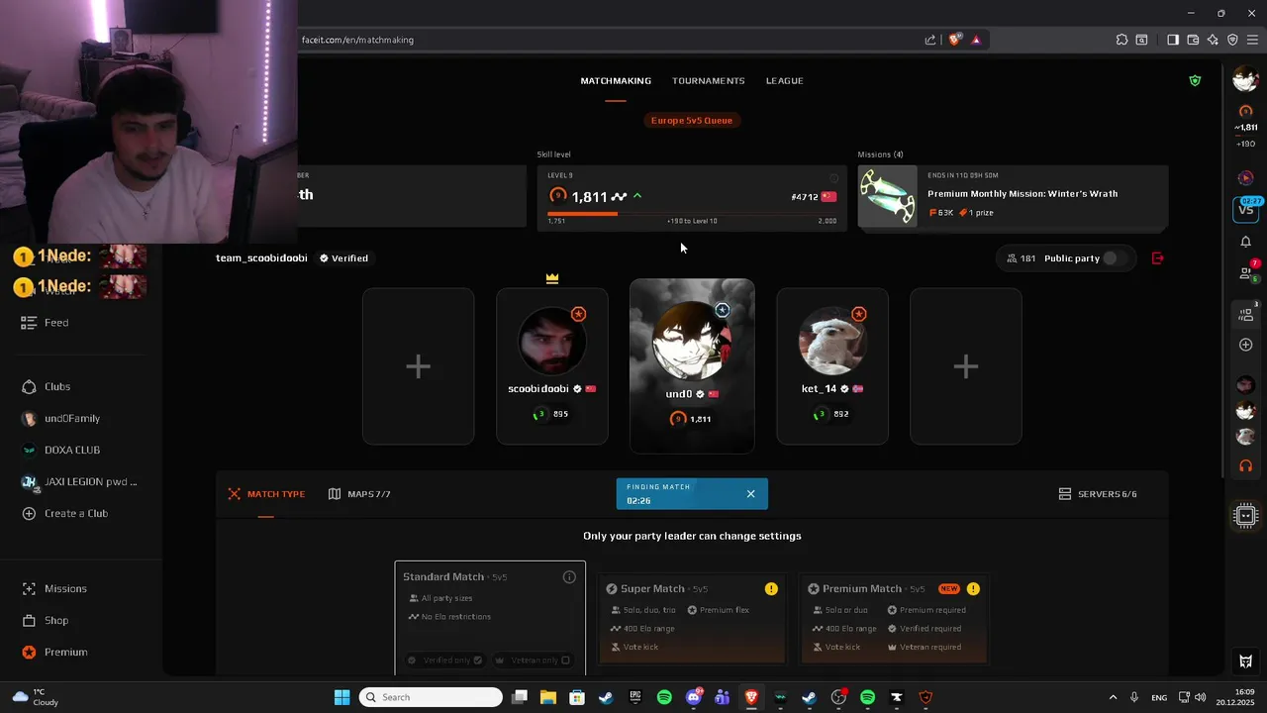The image size is (1267, 713).
Task: Click the red leave party icon
Action: point(1158,258)
